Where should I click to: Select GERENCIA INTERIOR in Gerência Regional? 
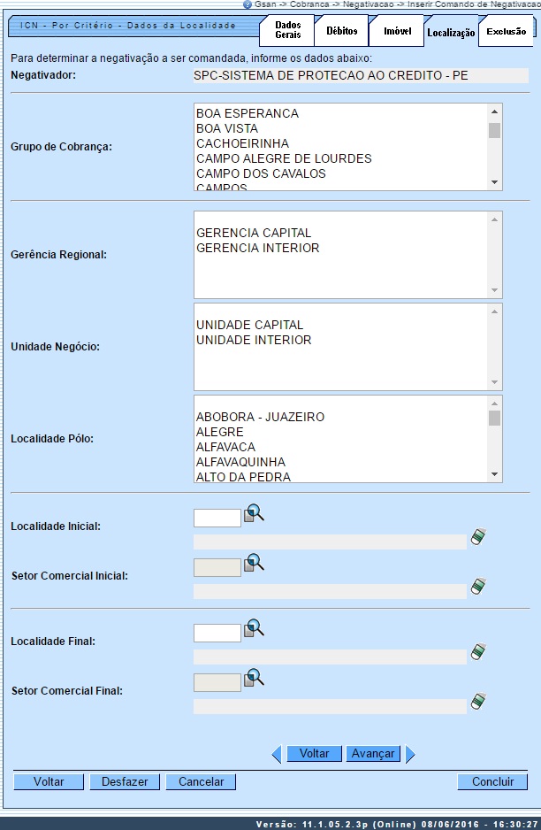click(257, 248)
